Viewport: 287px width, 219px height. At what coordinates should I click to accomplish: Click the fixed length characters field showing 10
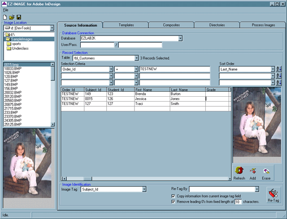[238, 202]
